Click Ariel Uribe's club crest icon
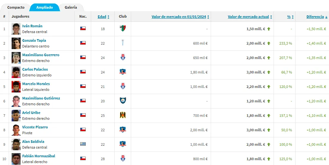Screen dimensions: 329x165 (122, 115)
